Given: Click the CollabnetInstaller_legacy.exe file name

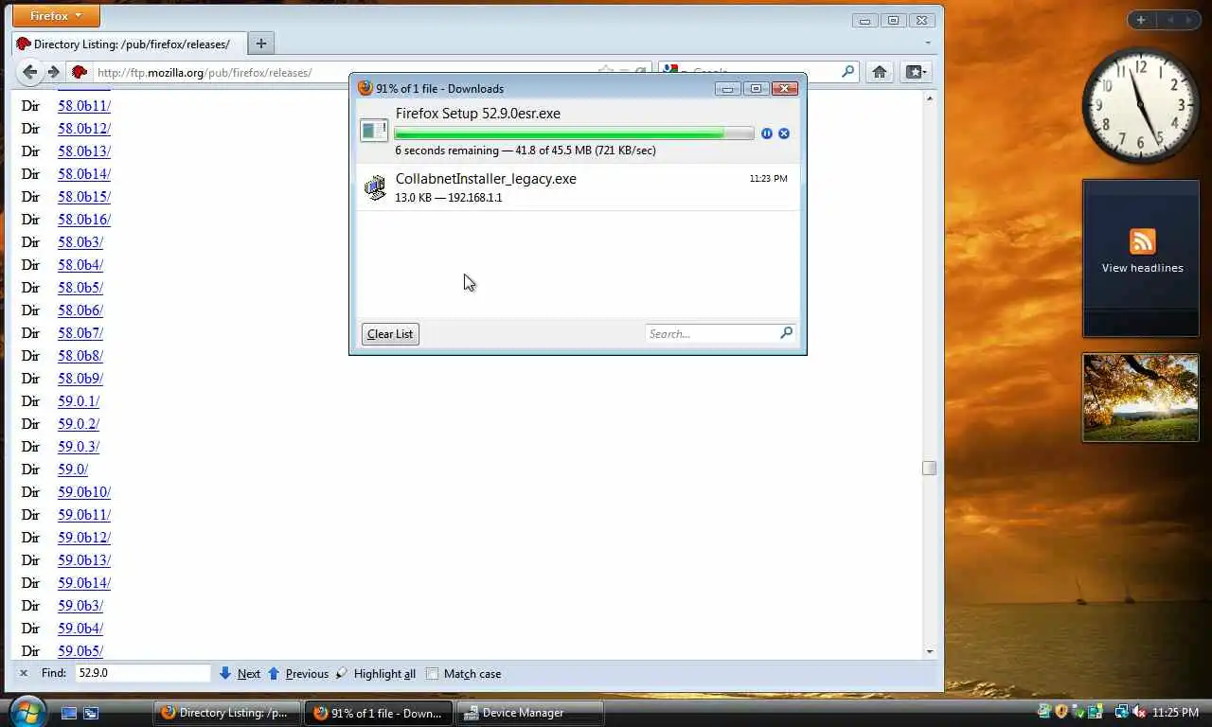Looking at the screenshot, I should click(486, 179).
